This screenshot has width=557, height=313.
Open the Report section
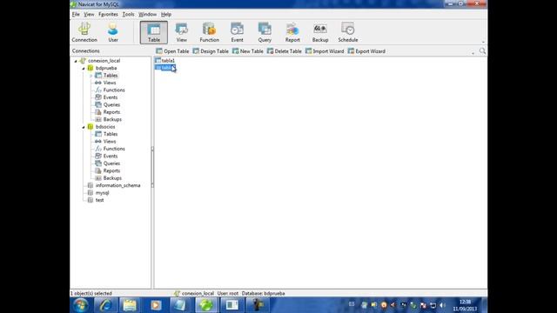click(292, 32)
